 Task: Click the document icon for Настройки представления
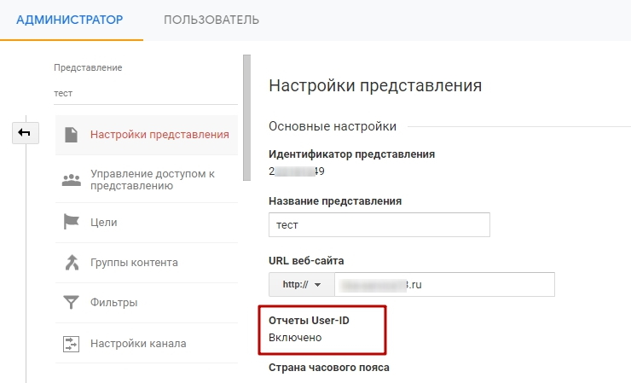[x=72, y=135]
